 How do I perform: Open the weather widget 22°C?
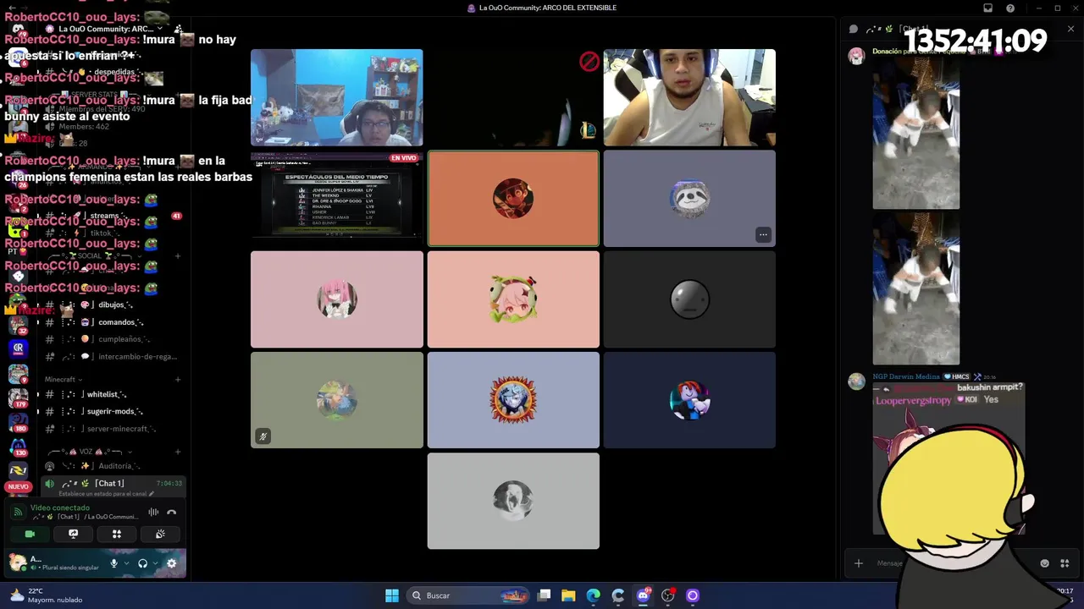tap(47, 595)
